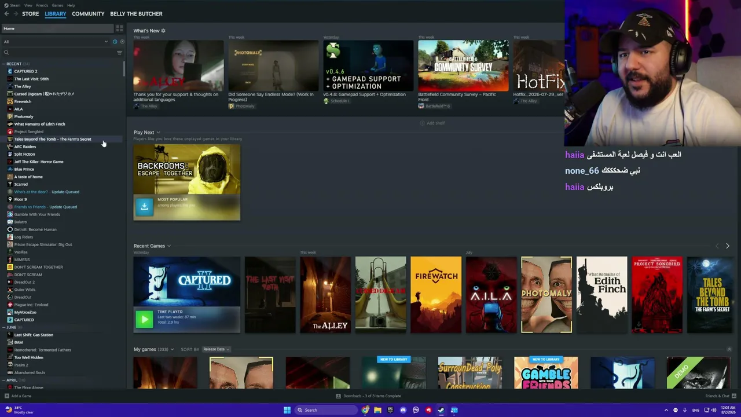Open Photomaly cover in Recent Games
This screenshot has height=417, width=741.
[546, 295]
